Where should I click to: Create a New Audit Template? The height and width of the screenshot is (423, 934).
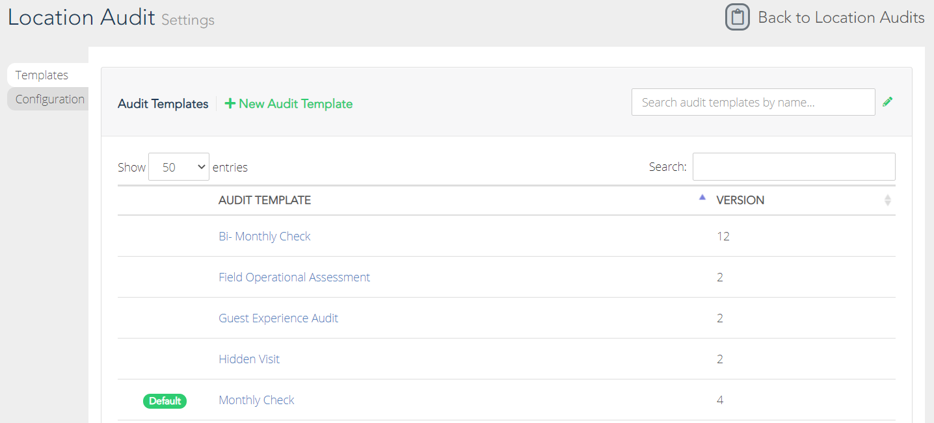[289, 103]
